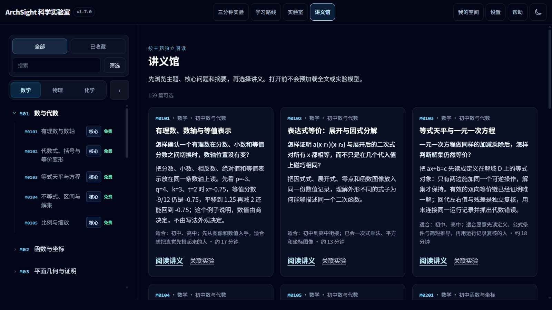Image resolution: width=552 pixels, height=310 pixels.
Task: Click 关联实验 for 有理数、数轴与等值表示
Action: (x=202, y=261)
